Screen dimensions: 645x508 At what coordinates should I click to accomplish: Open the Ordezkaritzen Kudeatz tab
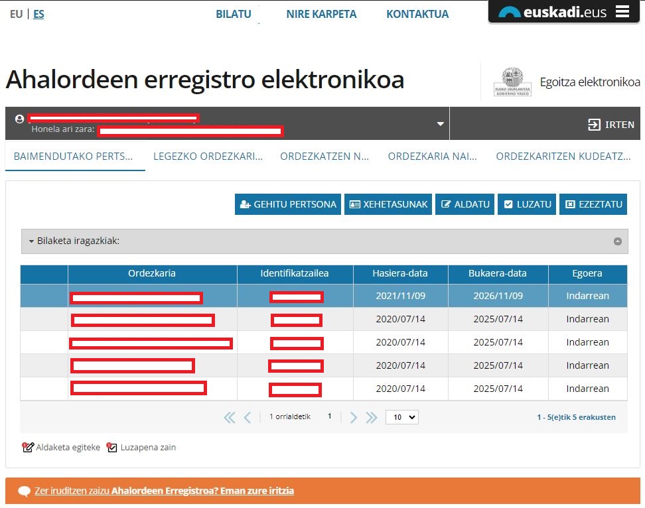[563, 157]
